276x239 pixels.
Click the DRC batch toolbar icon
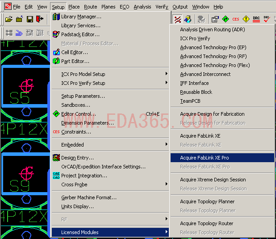[x=256, y=19]
